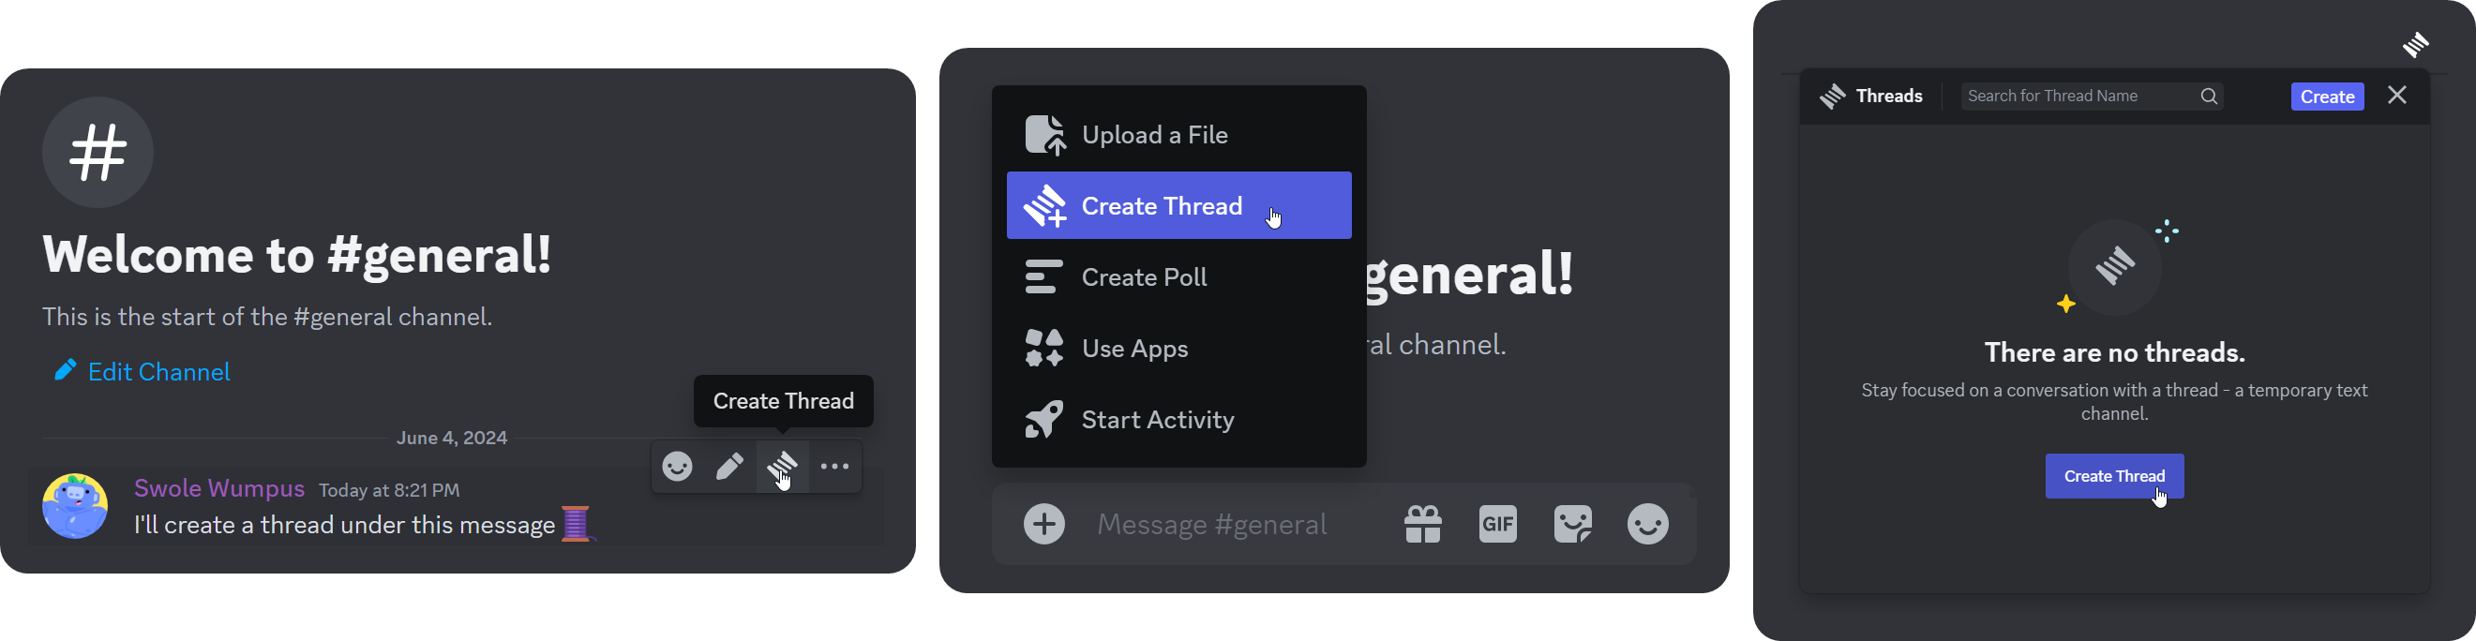Click the Search for Thread Name field
The width and height of the screenshot is (2476, 641).
point(2066,97)
